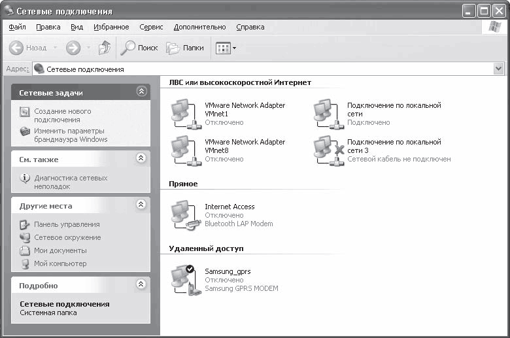Screen dimensions: 510x338
Task: Click the Bluetooth LAP Modem device text
Action: click(x=239, y=224)
